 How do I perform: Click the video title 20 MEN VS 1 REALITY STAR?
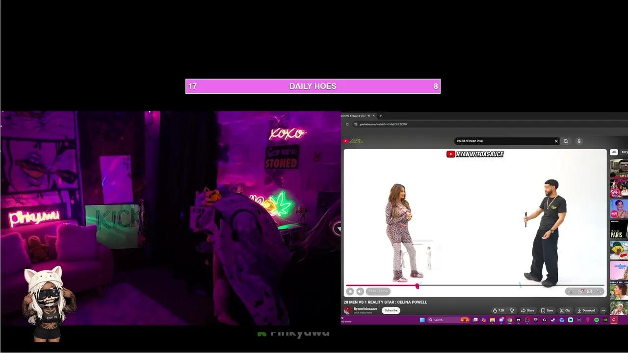(x=385, y=302)
